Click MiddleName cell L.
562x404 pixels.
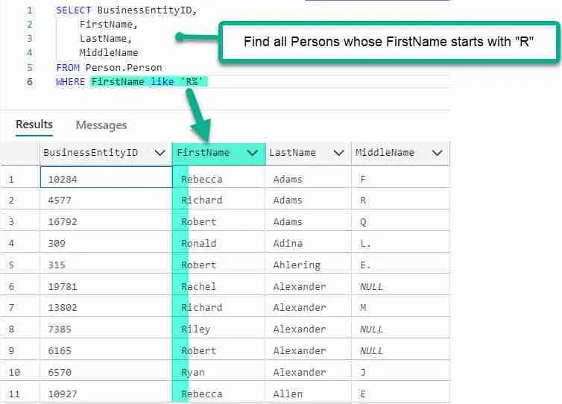tap(401, 243)
